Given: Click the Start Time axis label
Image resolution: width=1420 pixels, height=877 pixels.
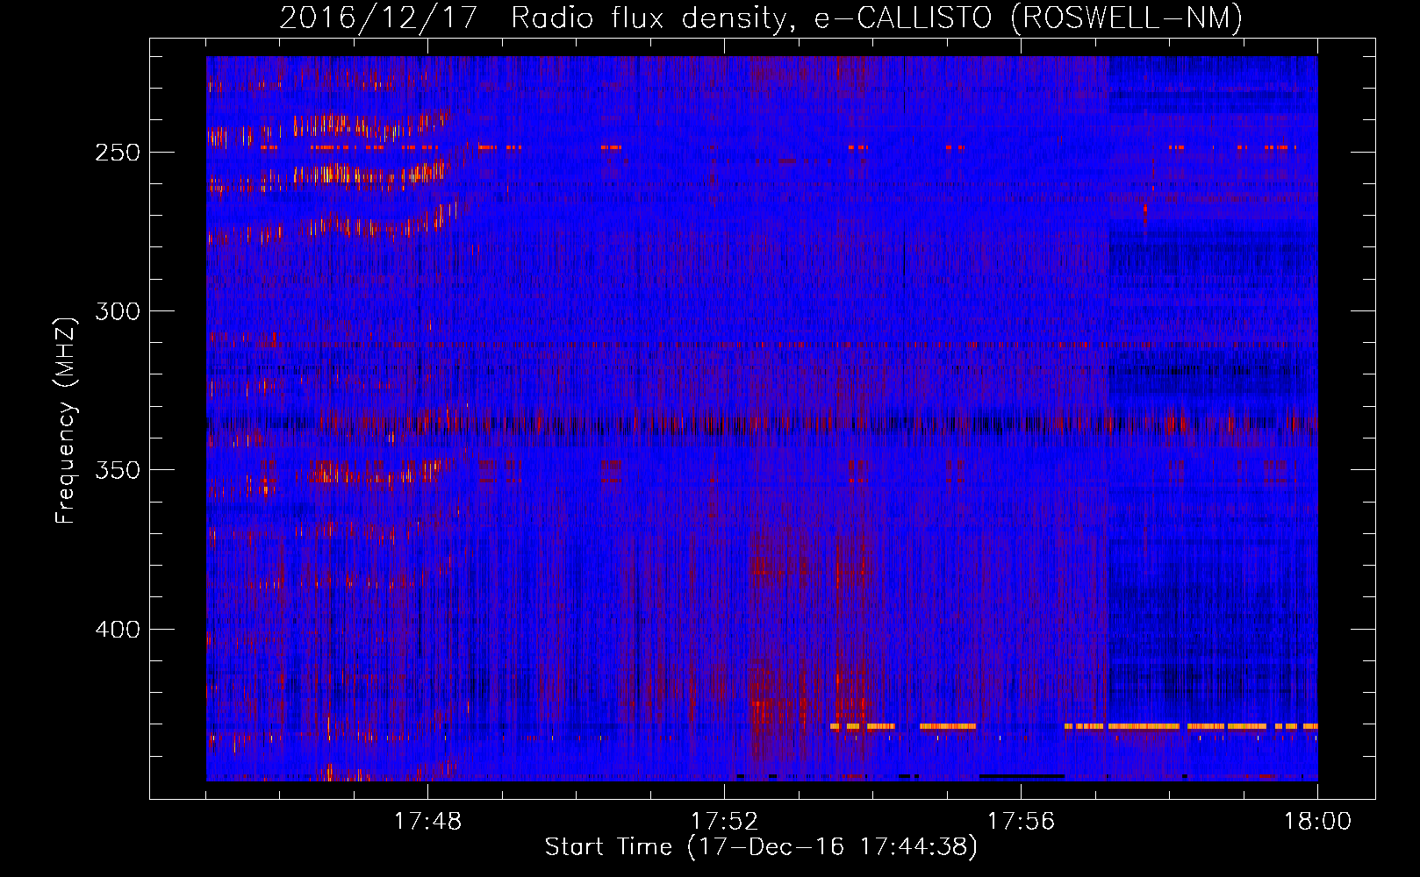Looking at the screenshot, I should (x=761, y=847).
